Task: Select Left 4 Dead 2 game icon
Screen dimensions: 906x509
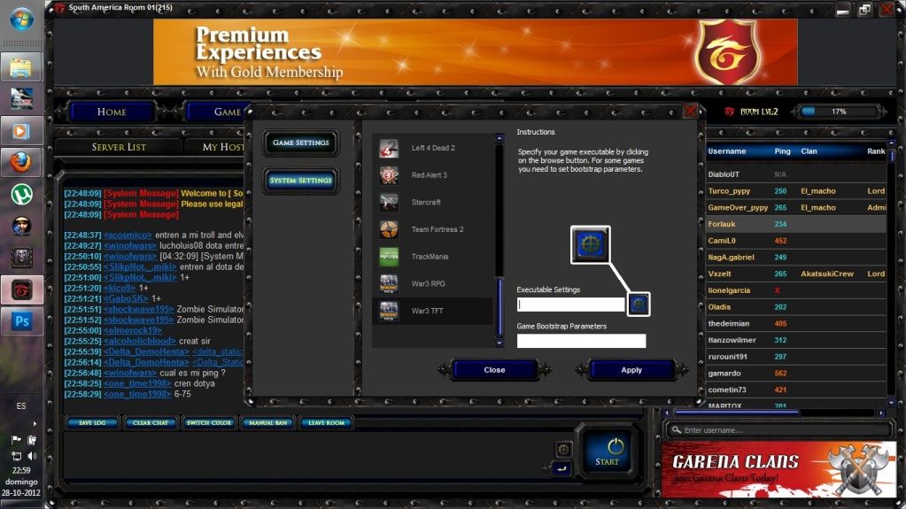Action: click(x=389, y=148)
